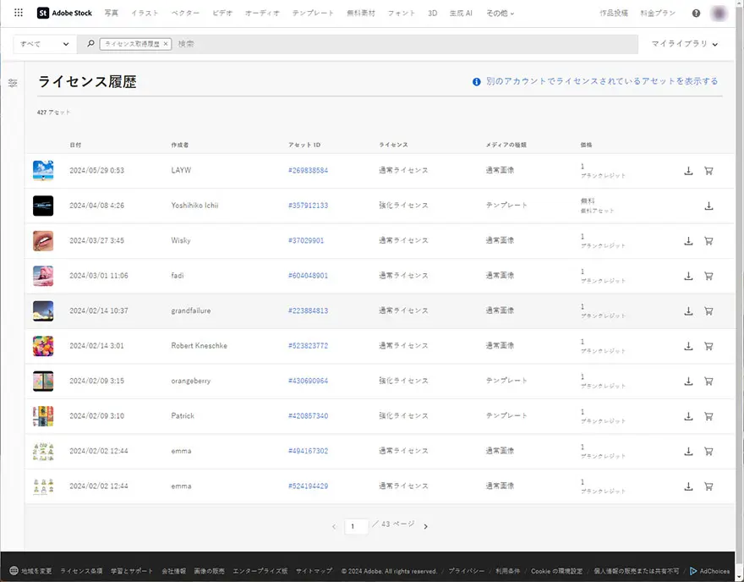This screenshot has width=744, height=582.
Task: Add the grandfailure asset to cart
Action: (x=708, y=311)
